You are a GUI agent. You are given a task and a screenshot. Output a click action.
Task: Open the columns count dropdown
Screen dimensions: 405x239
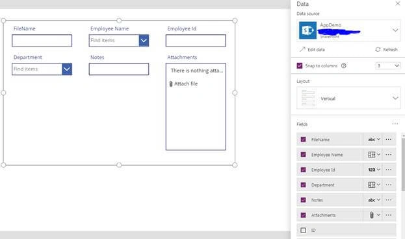[388, 65]
